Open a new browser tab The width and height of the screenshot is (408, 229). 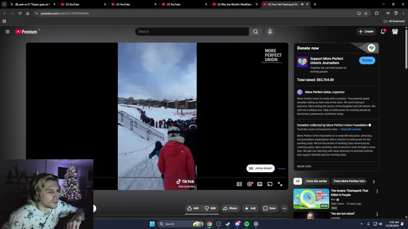tap(315, 4)
